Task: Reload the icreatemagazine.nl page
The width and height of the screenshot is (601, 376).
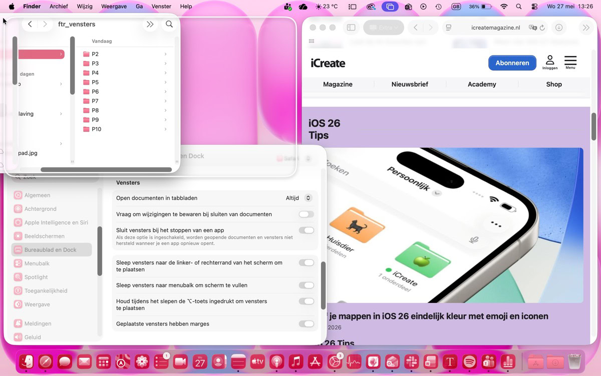Action: tap(542, 28)
